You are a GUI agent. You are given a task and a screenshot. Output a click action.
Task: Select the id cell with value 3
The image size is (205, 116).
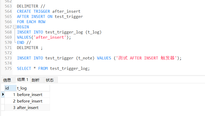tap(10, 107)
